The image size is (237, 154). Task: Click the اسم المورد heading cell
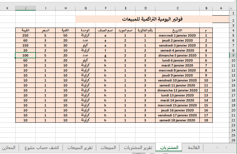click(125, 30)
